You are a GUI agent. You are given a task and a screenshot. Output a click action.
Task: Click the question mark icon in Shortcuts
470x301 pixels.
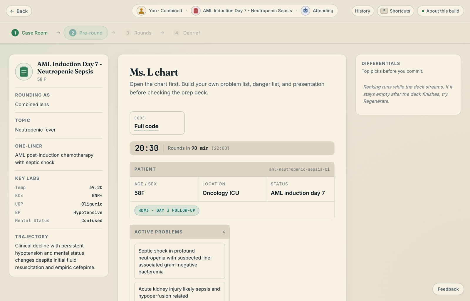[384, 11]
